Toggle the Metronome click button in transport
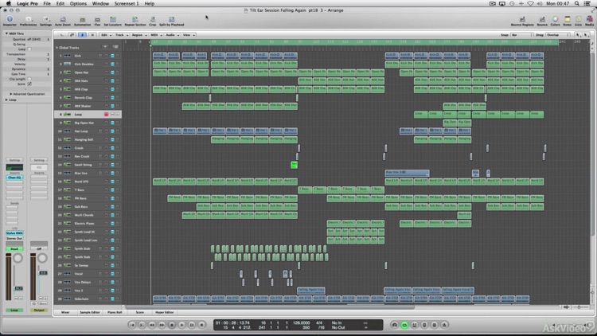The image size is (597, 336). 444,325
